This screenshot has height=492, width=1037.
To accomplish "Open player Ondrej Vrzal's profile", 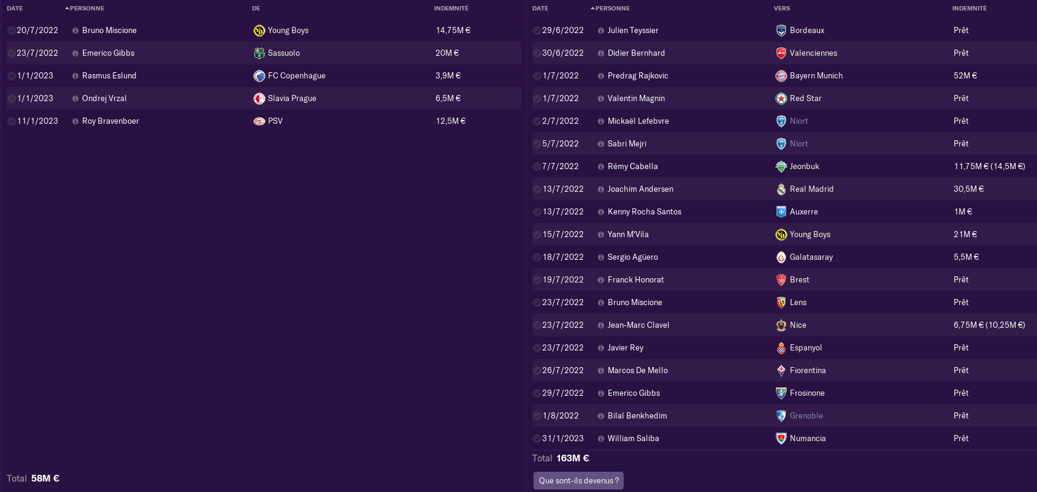I will 104,99.
